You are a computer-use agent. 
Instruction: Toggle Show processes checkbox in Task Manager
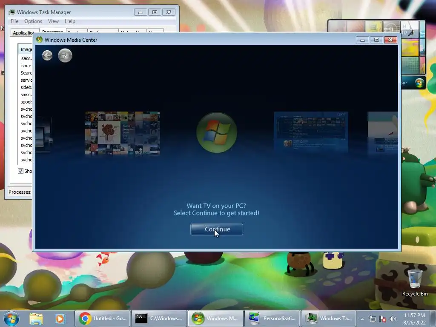tap(20, 171)
